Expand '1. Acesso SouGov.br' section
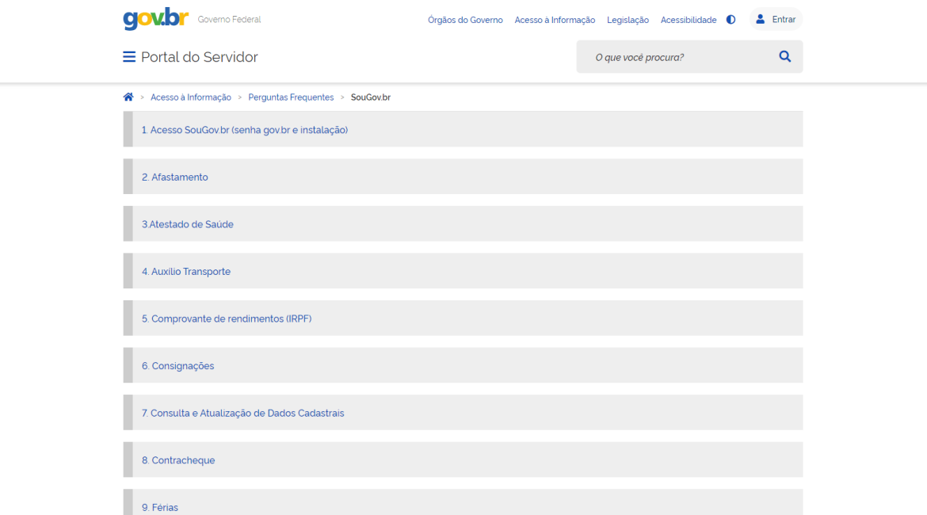 pos(245,130)
